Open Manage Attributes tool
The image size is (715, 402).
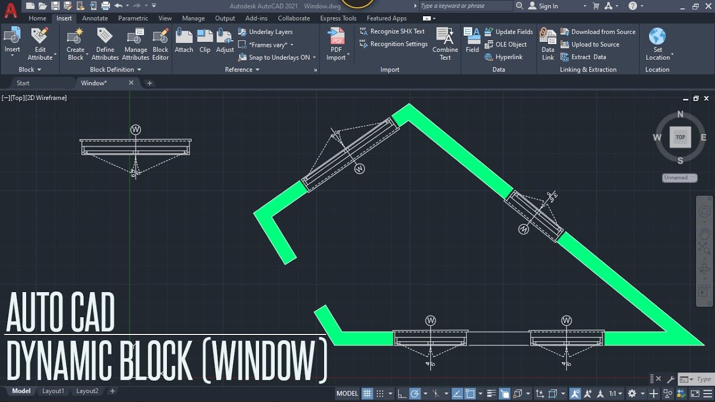(x=136, y=44)
